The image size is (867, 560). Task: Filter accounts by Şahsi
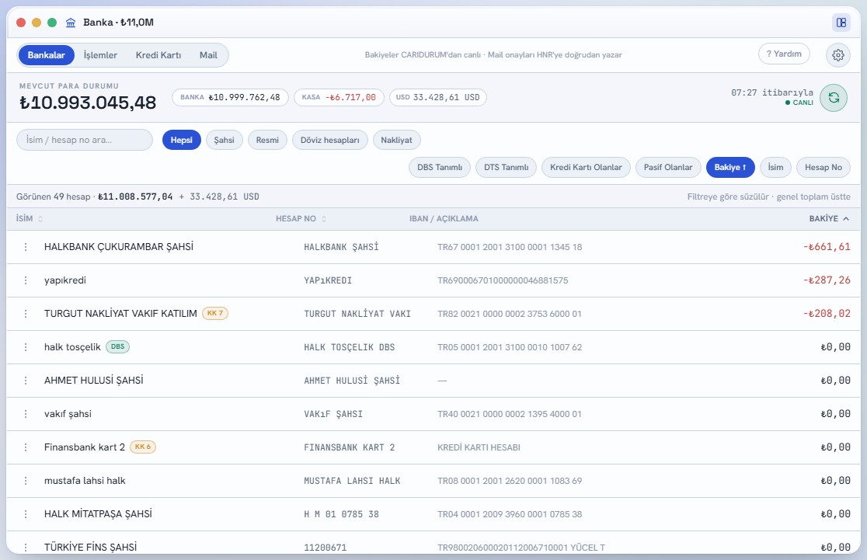point(224,140)
